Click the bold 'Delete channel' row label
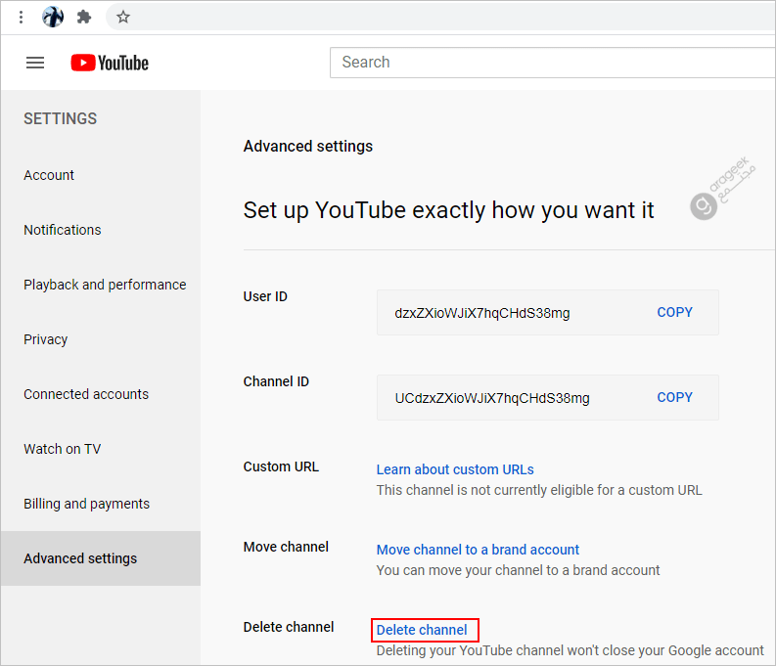 tap(289, 627)
